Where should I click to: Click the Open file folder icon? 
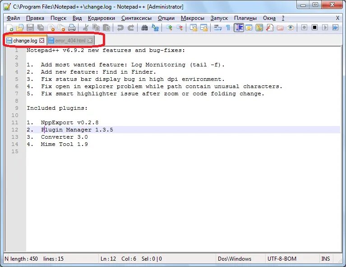pyautogui.click(x=20, y=28)
